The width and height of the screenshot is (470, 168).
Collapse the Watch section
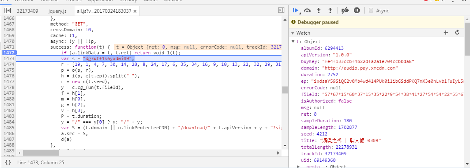293,33
